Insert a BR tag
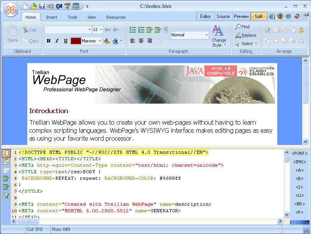Image resolution: width=311 pixels, height=234 pixels. click(299, 204)
